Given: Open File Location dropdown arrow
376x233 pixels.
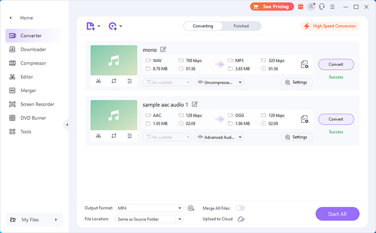Looking at the screenshot, I should tap(180, 219).
